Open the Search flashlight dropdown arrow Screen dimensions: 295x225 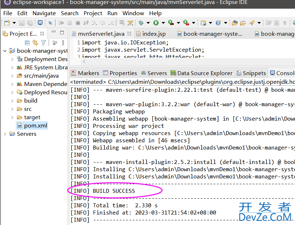259,23
